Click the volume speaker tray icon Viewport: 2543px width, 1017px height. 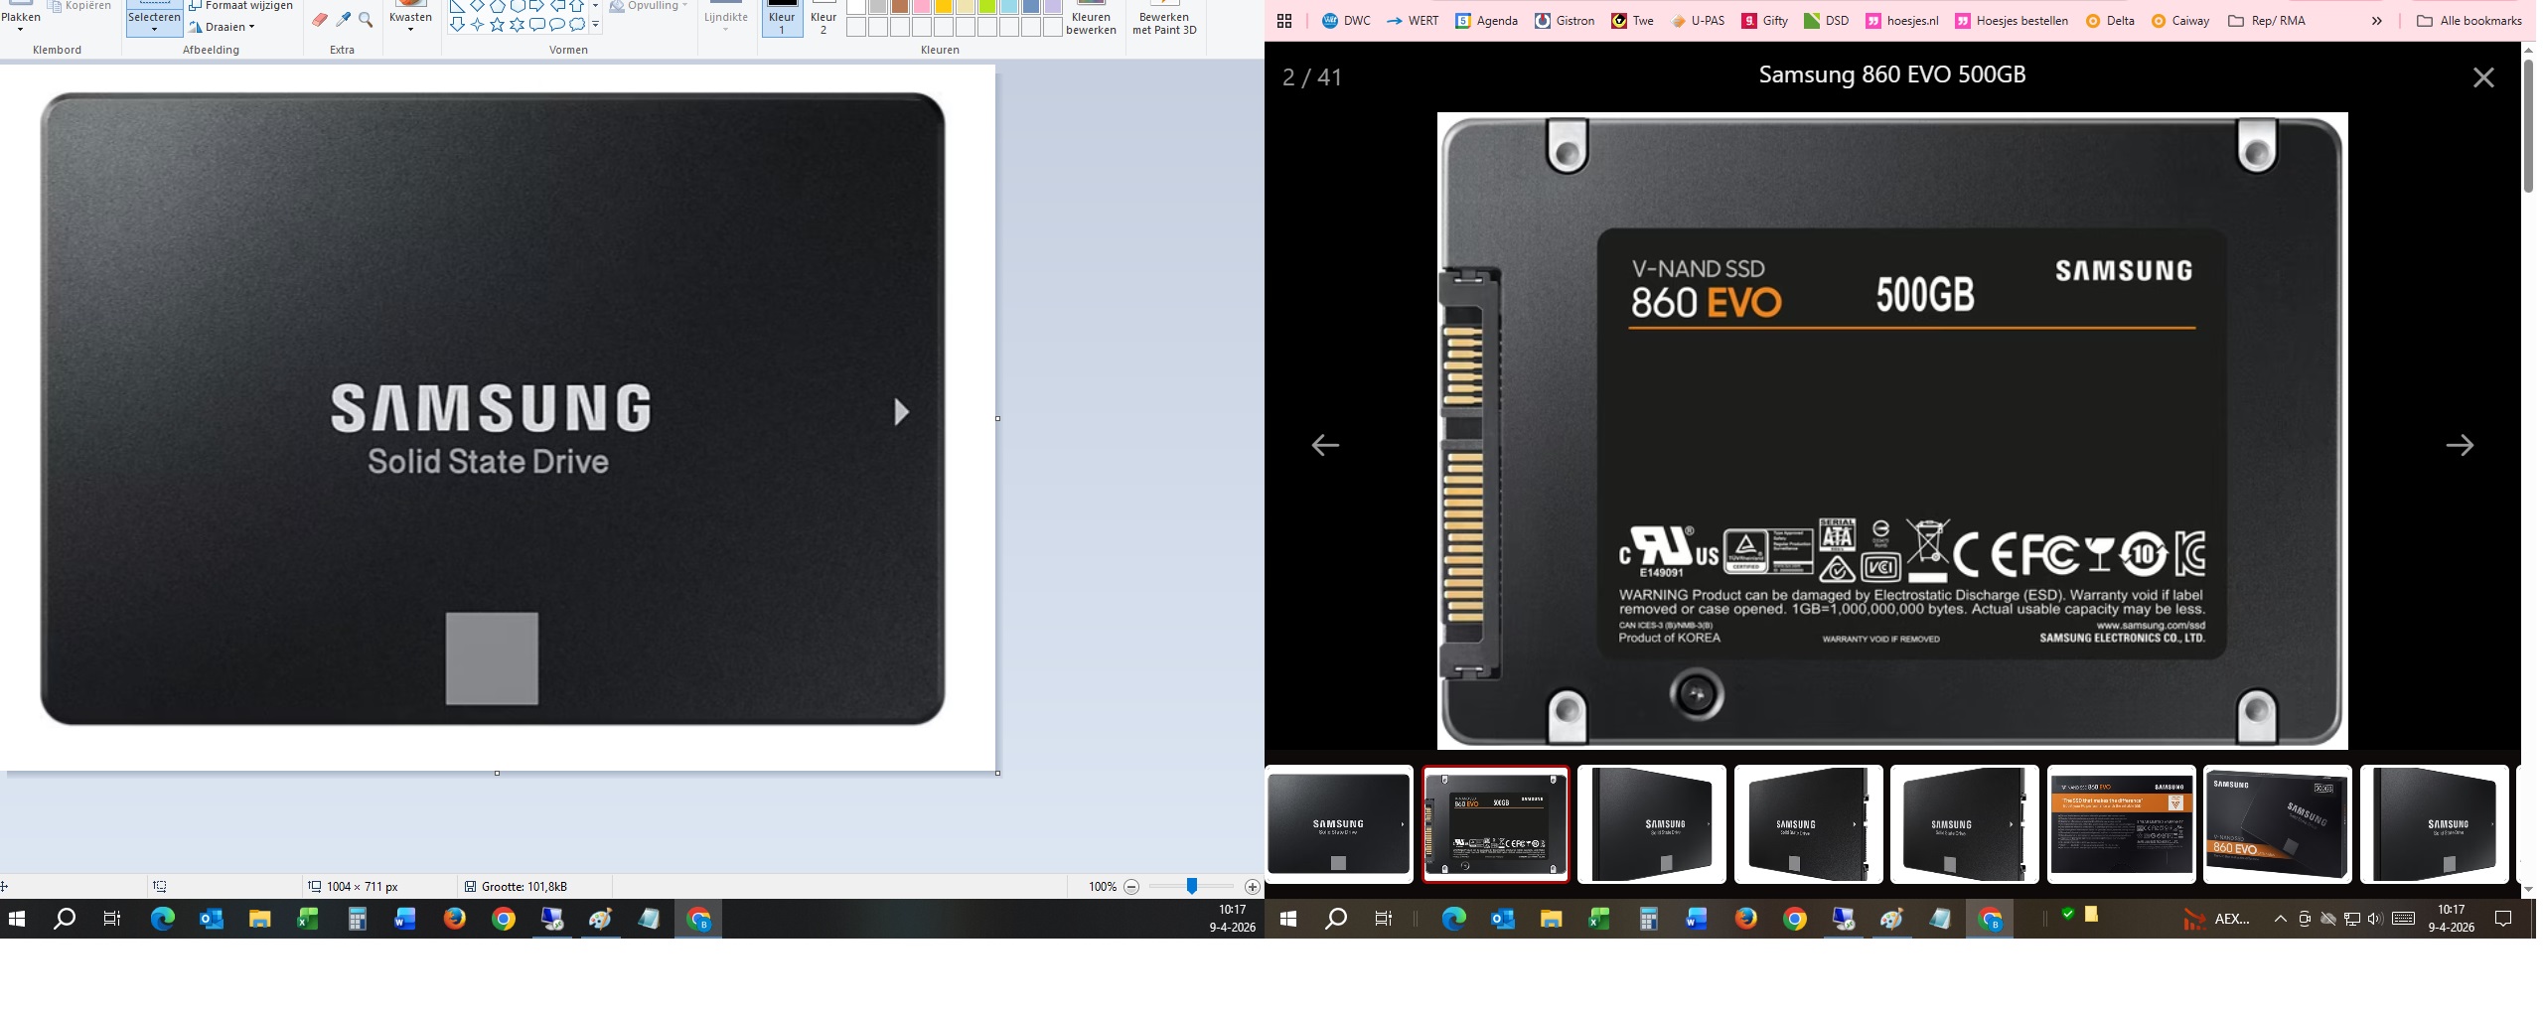(2375, 919)
